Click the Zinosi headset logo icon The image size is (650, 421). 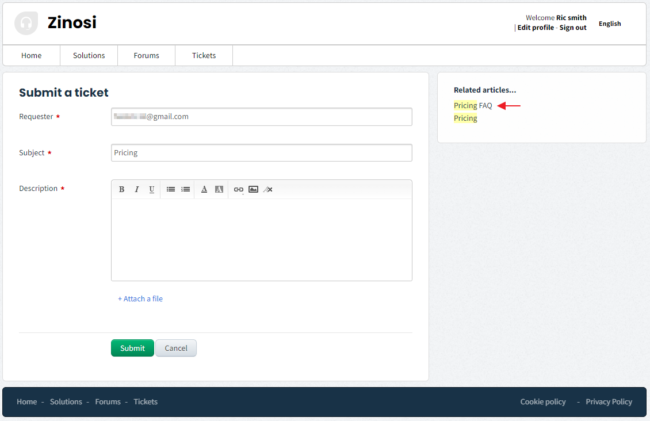pos(26,23)
